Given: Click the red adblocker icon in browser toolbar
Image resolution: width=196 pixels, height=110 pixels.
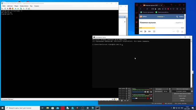Looking at the screenshot, I should [x=168, y=9].
